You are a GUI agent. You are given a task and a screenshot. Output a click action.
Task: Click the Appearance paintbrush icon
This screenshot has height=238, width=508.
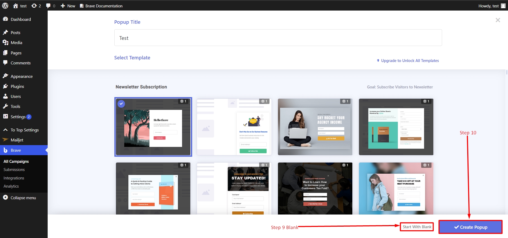coord(5,76)
